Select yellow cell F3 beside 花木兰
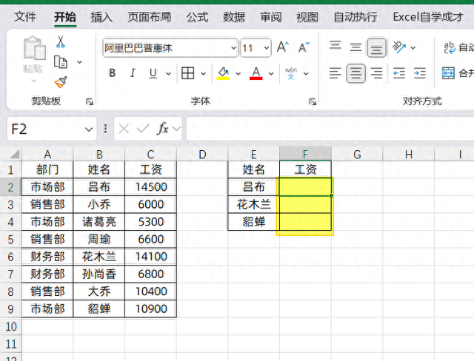The width and height of the screenshot is (474, 361). [305, 204]
